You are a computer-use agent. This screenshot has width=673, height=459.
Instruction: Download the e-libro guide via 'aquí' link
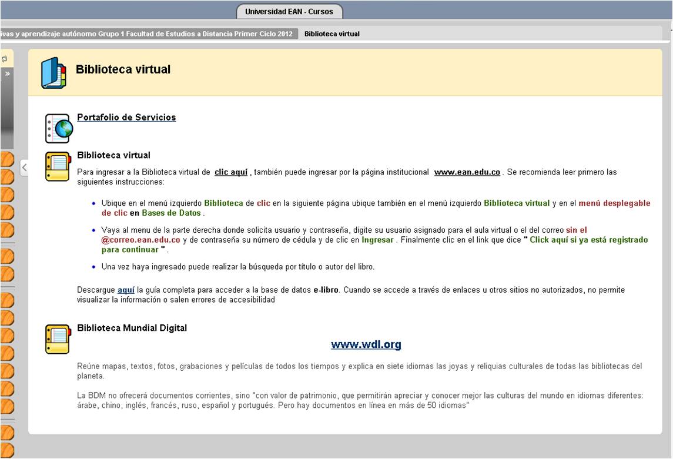126,290
